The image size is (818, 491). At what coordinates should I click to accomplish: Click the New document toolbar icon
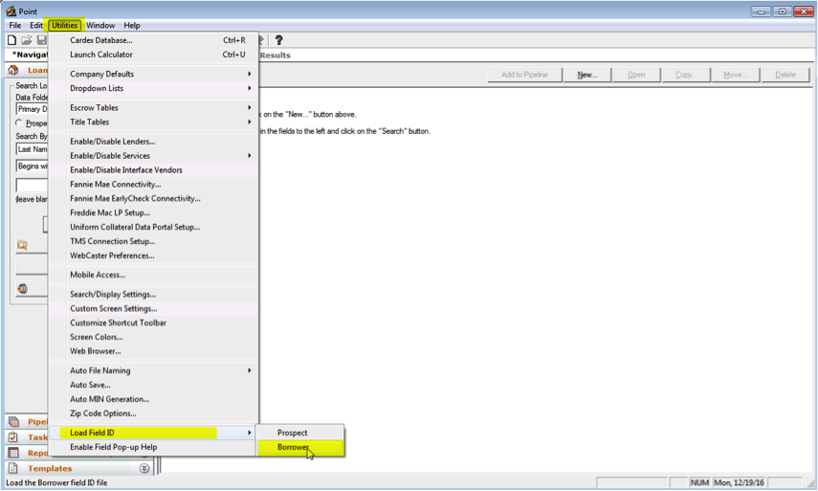click(11, 40)
